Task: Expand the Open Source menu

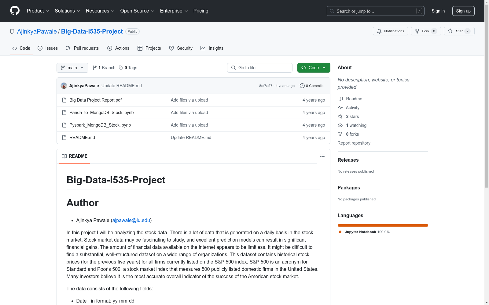Action: tap(137, 11)
